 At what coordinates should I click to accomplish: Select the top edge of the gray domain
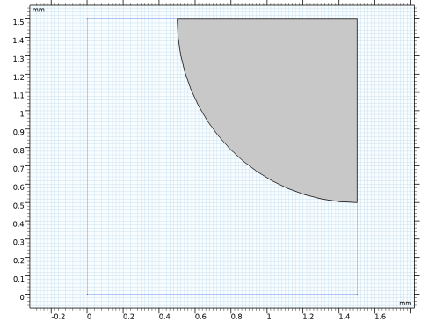(x=267, y=19)
